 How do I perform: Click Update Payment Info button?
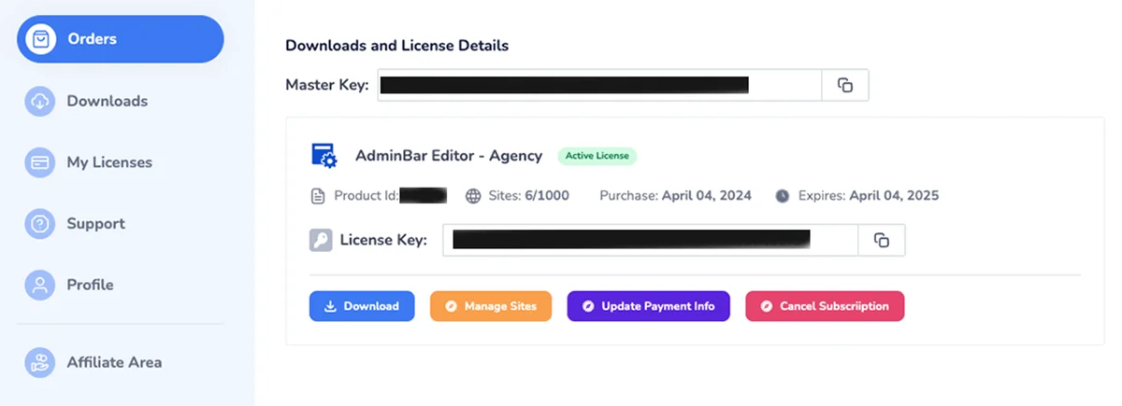(x=648, y=306)
